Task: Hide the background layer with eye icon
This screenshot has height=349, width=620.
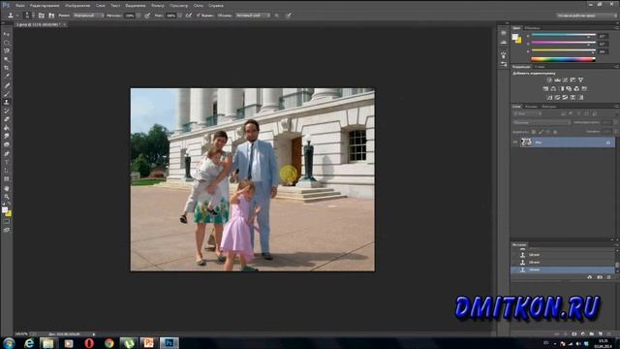Action: [x=515, y=143]
